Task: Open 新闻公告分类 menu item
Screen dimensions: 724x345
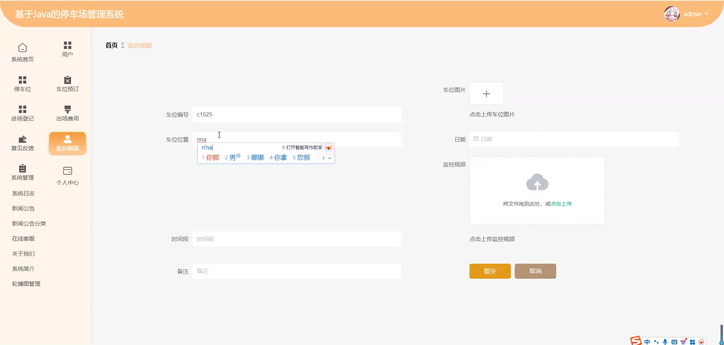Action: [x=29, y=224]
